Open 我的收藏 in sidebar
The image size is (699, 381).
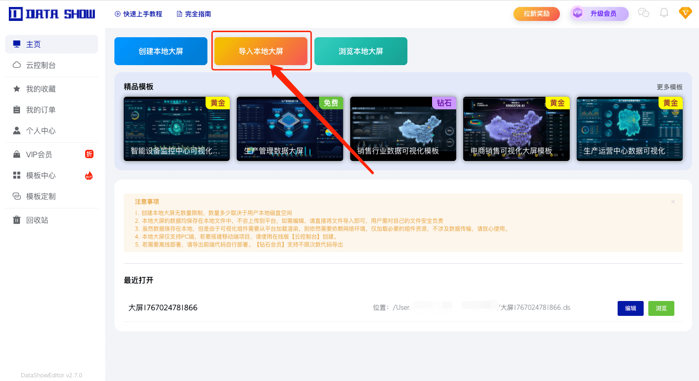(x=41, y=89)
